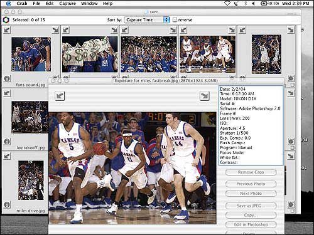Tick the checkbox under the vertical rebound thumbnail
Screen dimensions: 314x235
click(292, 85)
